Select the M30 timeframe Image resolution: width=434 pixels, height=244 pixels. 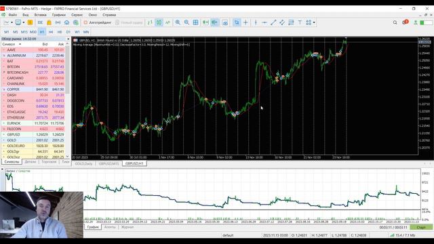coord(33,32)
